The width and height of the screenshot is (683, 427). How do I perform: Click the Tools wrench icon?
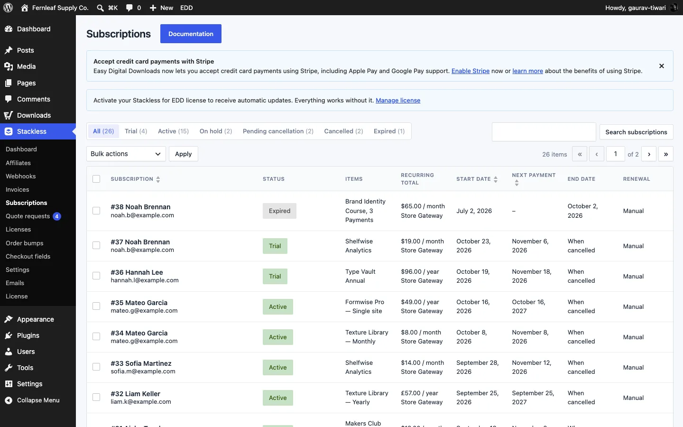pos(9,368)
